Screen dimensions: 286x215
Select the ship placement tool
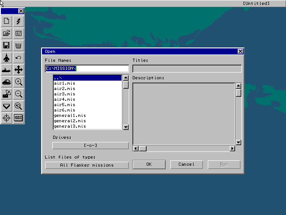7,69
